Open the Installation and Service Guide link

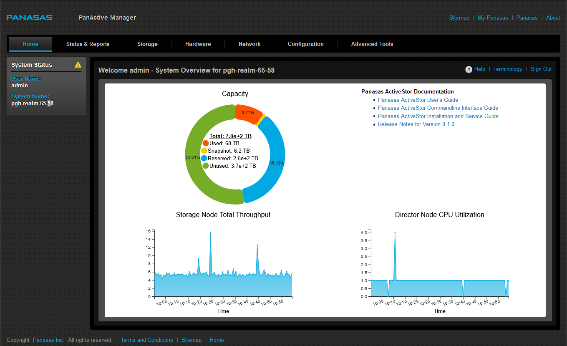[438, 116]
